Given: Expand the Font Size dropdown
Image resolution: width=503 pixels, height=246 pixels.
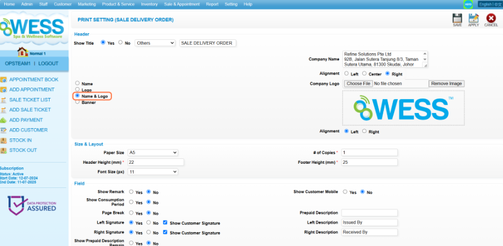Looking at the screenshot, I should click(x=152, y=172).
